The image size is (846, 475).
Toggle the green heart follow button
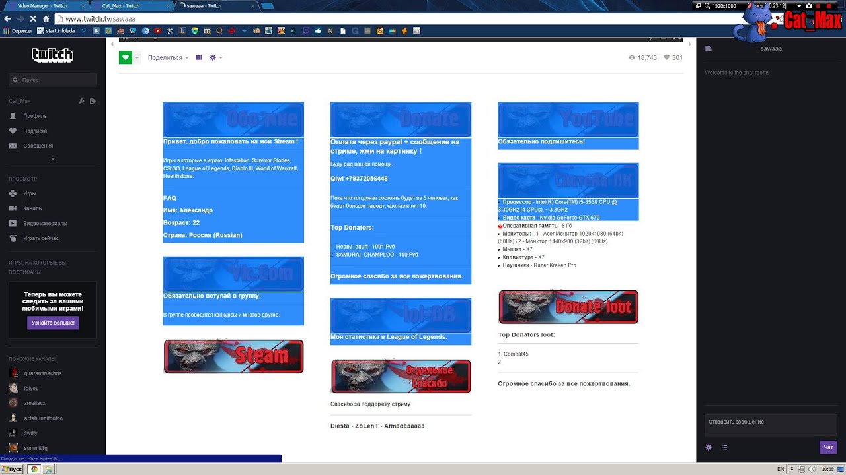click(126, 58)
